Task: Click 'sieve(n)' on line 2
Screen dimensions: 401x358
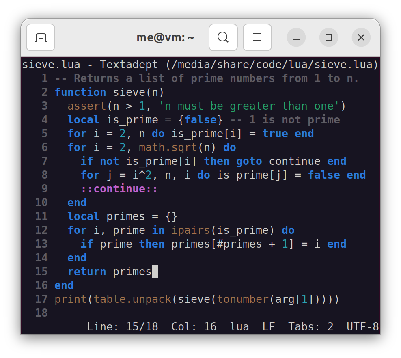Action: pyautogui.click(x=138, y=92)
